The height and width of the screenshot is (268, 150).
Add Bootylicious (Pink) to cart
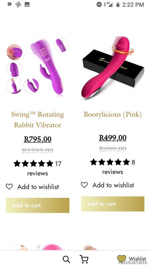pyautogui.click(x=113, y=204)
